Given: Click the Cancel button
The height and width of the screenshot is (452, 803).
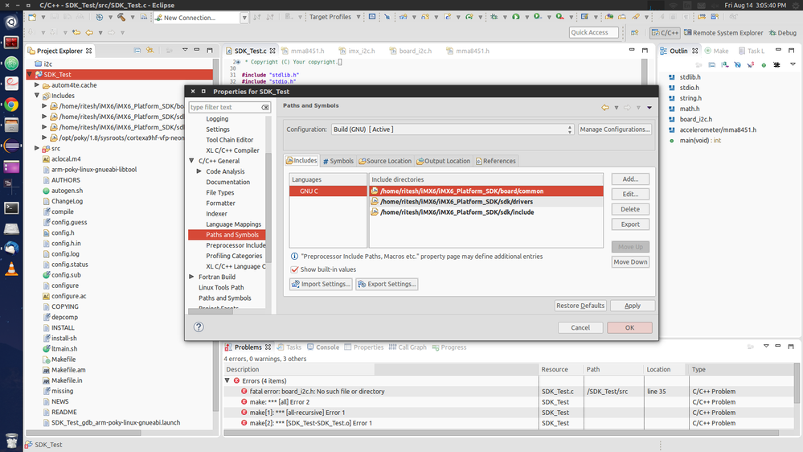Looking at the screenshot, I should (x=580, y=327).
